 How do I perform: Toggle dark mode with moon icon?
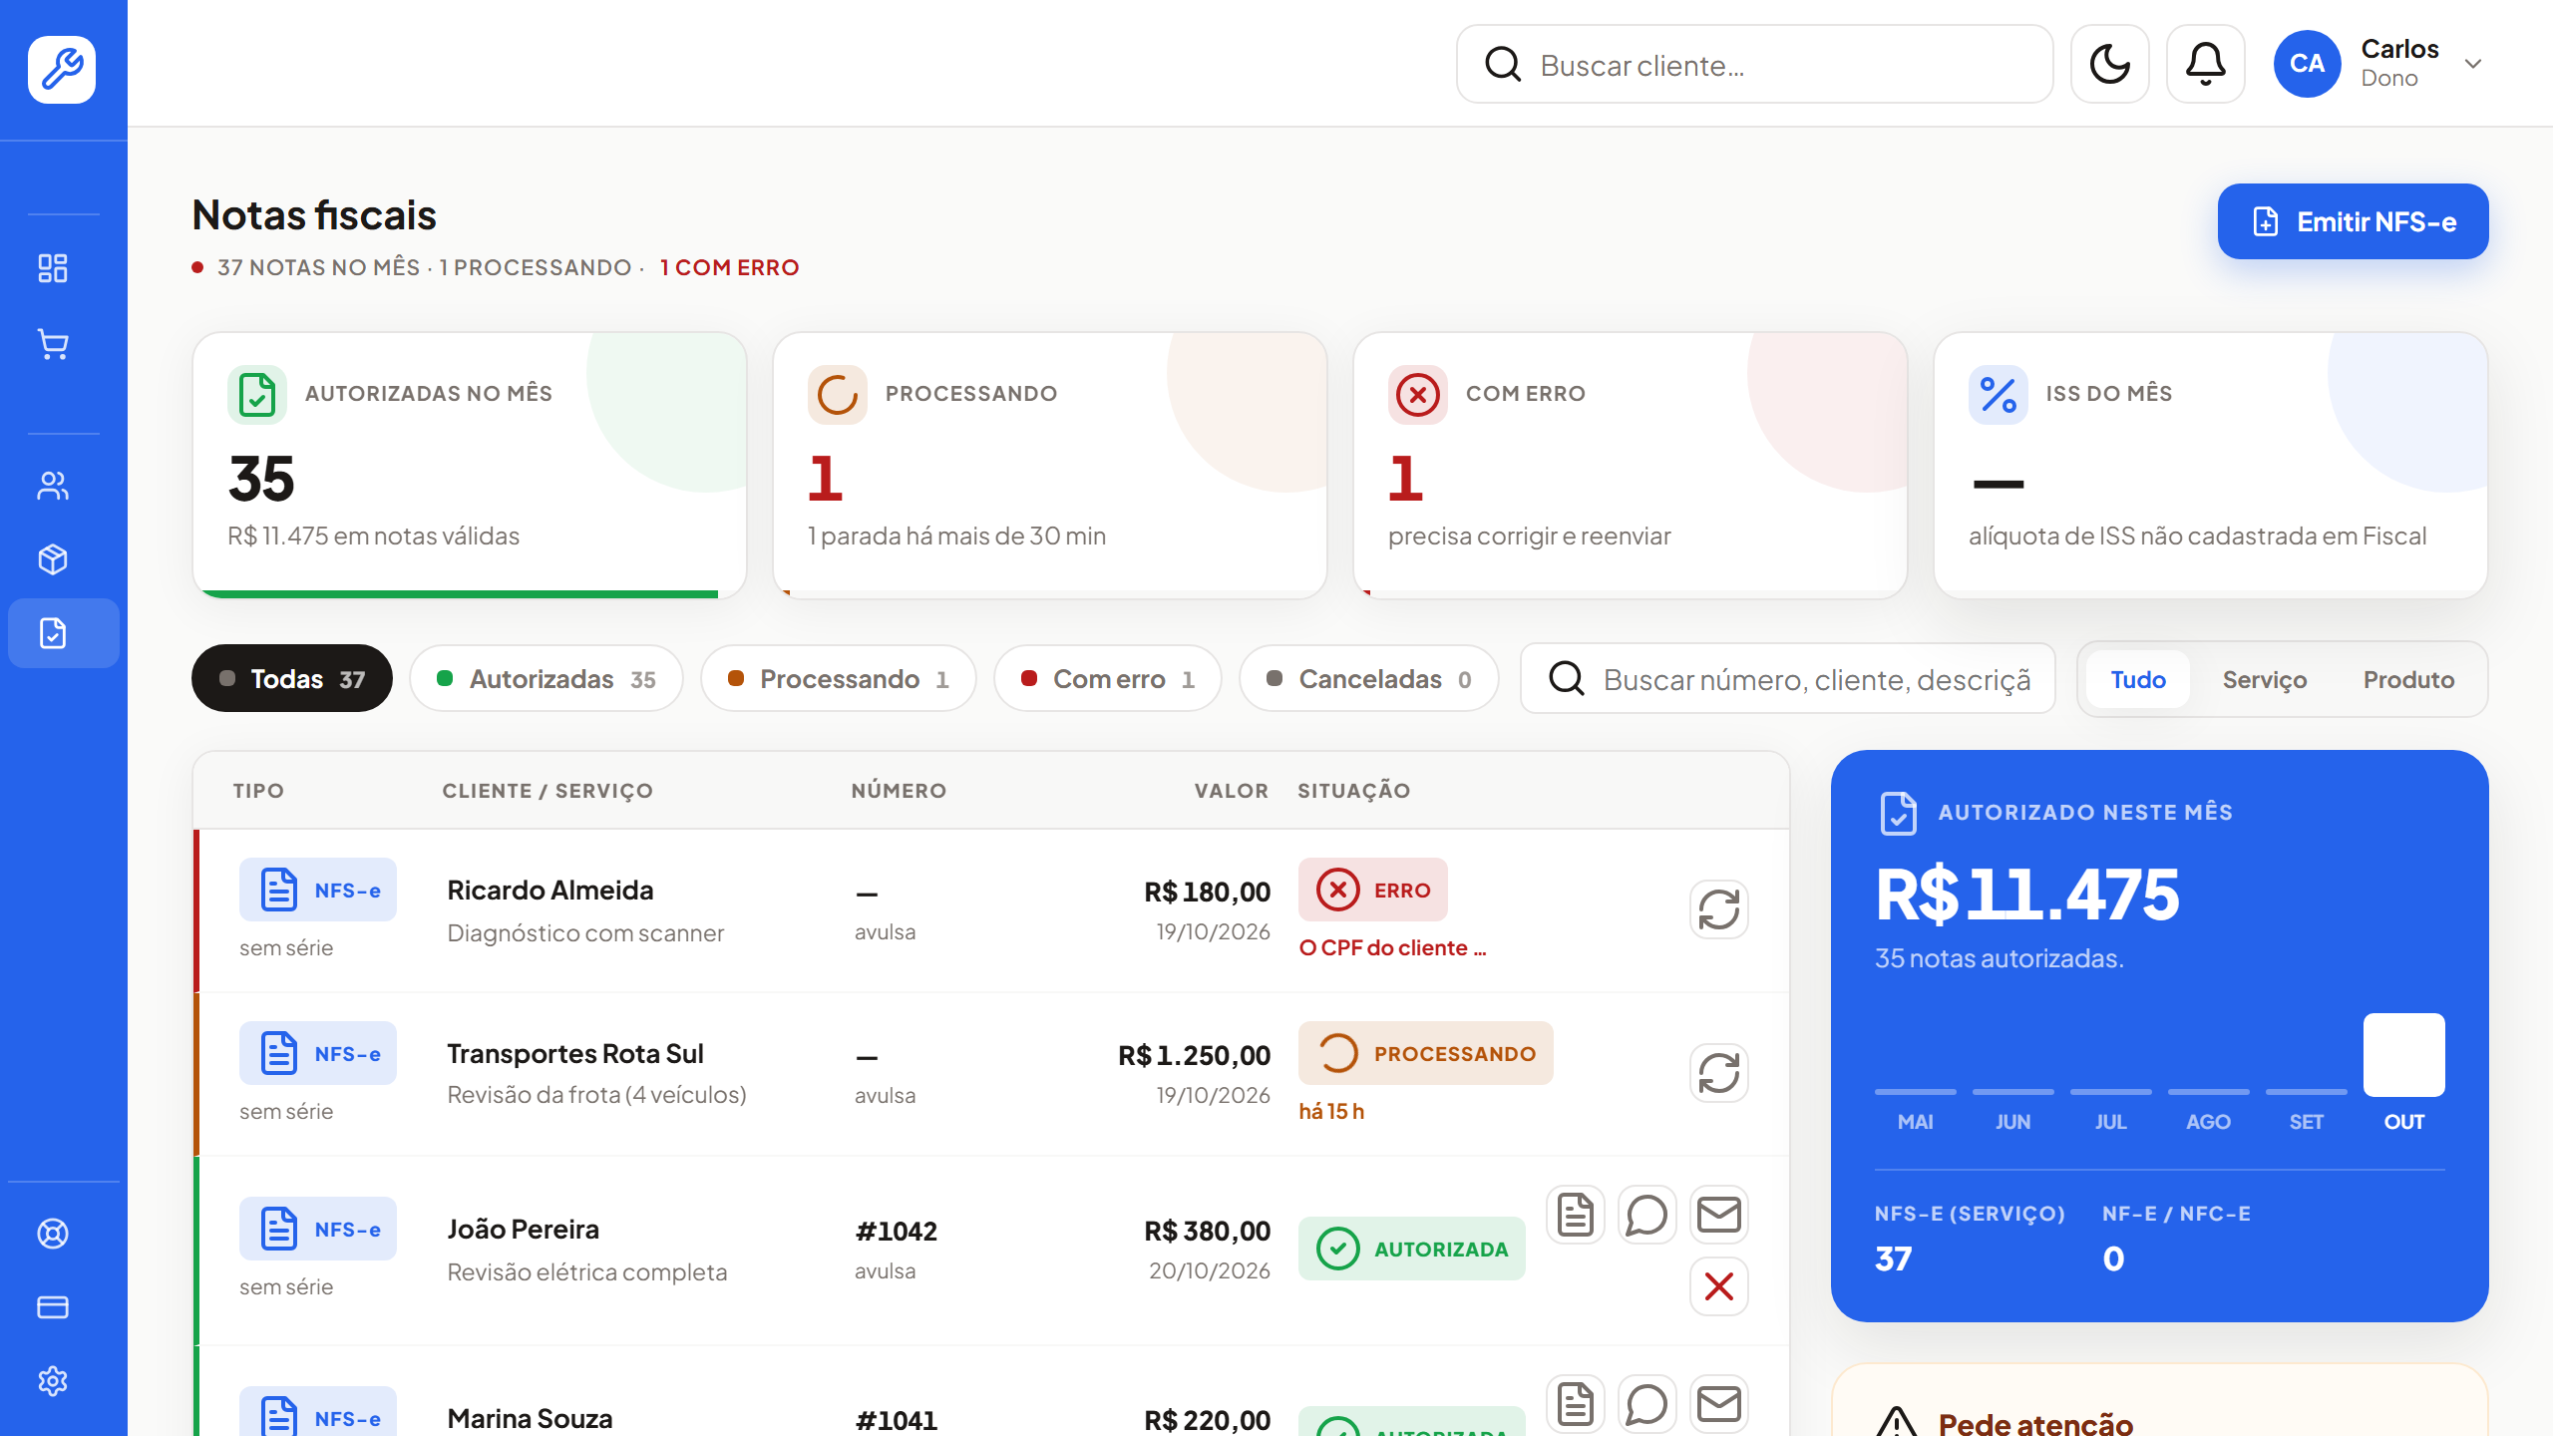(x=2110, y=64)
